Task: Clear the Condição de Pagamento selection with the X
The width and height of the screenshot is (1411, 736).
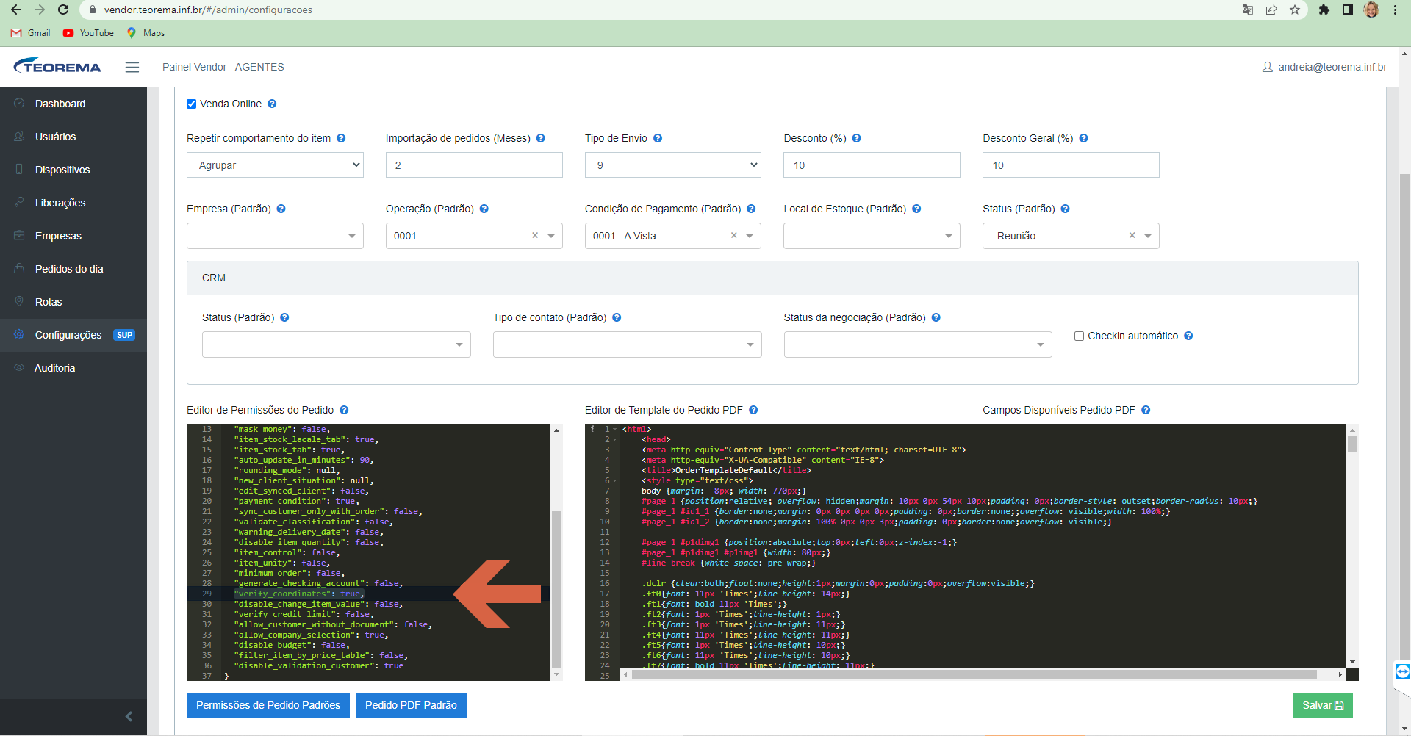Action: (x=733, y=235)
